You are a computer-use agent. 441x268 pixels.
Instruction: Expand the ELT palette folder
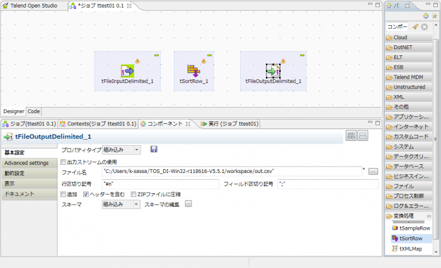(x=409, y=57)
